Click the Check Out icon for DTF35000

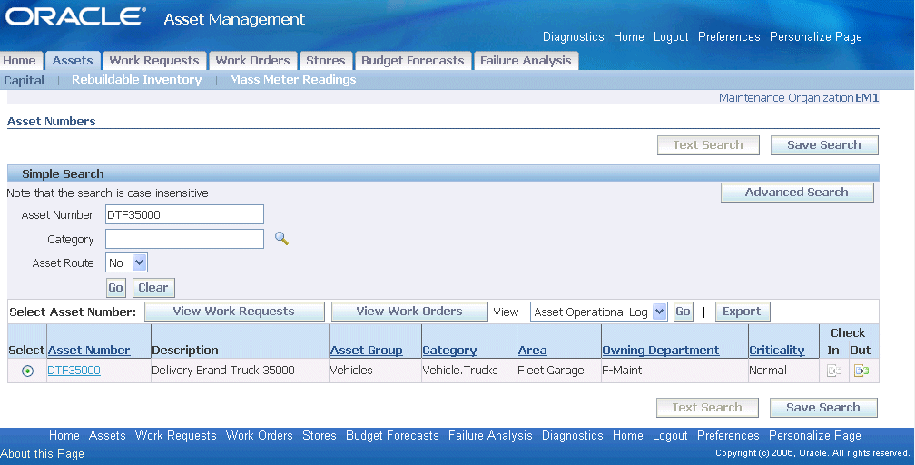[861, 371]
